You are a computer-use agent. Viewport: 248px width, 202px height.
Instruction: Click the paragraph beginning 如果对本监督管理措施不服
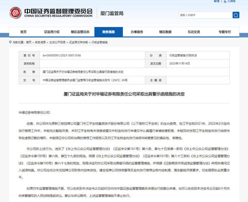tap(124, 192)
